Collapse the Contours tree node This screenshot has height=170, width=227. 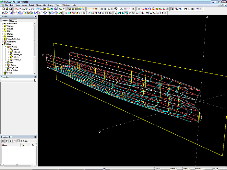pyautogui.click(x=2, y=44)
